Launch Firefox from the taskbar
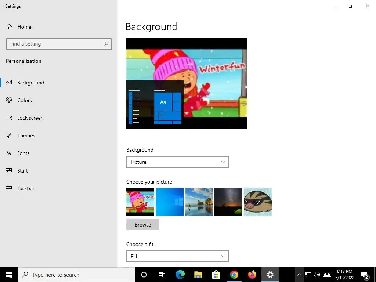 252,275
